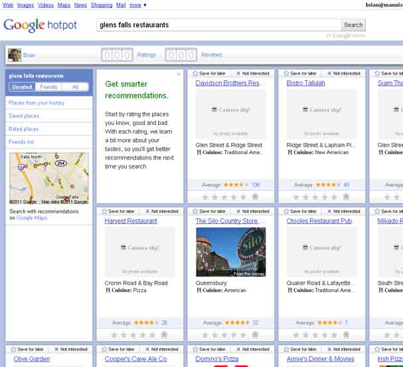Screen dimensions: 403x367
Task: Select the Unrated filter tab
Action: click(x=22, y=87)
